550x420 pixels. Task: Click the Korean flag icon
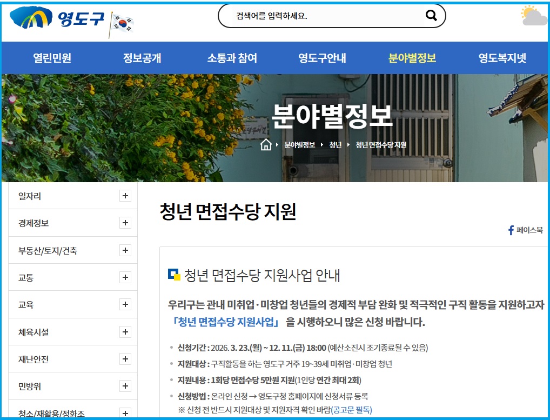coord(122,24)
